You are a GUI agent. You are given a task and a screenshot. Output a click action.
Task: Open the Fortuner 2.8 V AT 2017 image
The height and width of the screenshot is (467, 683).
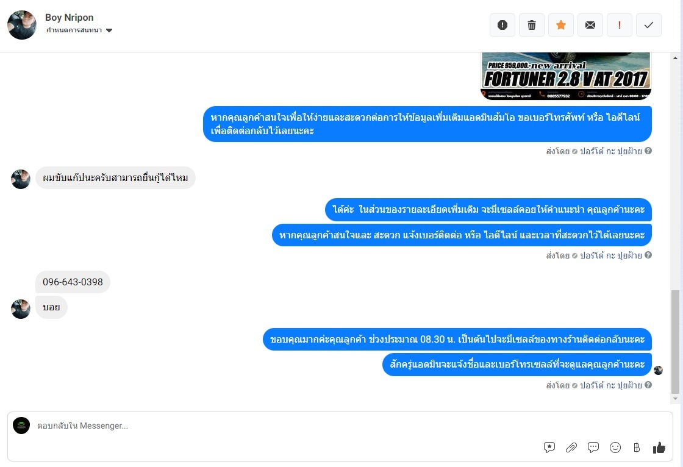[x=565, y=76]
